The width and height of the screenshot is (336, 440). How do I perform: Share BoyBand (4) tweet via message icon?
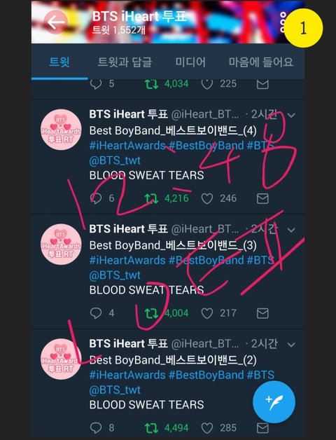click(x=262, y=198)
